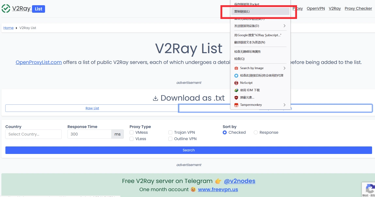Click the Search by Image camera icon
The image size is (375, 197).
pyautogui.click(x=236, y=68)
